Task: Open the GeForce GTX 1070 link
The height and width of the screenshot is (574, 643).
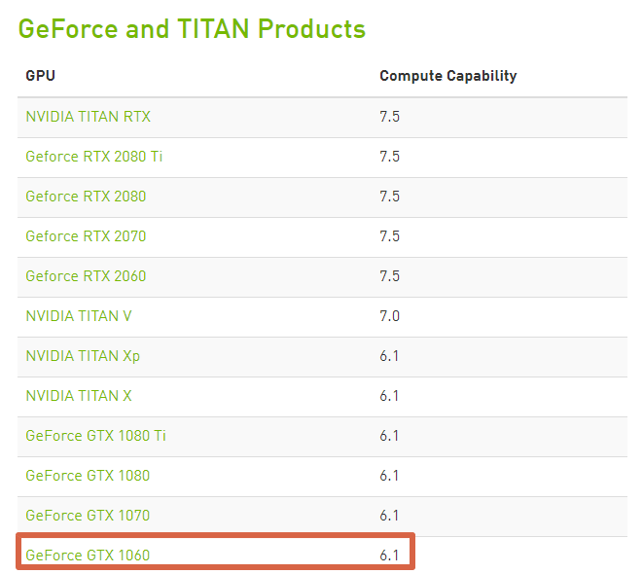Action: tap(88, 516)
